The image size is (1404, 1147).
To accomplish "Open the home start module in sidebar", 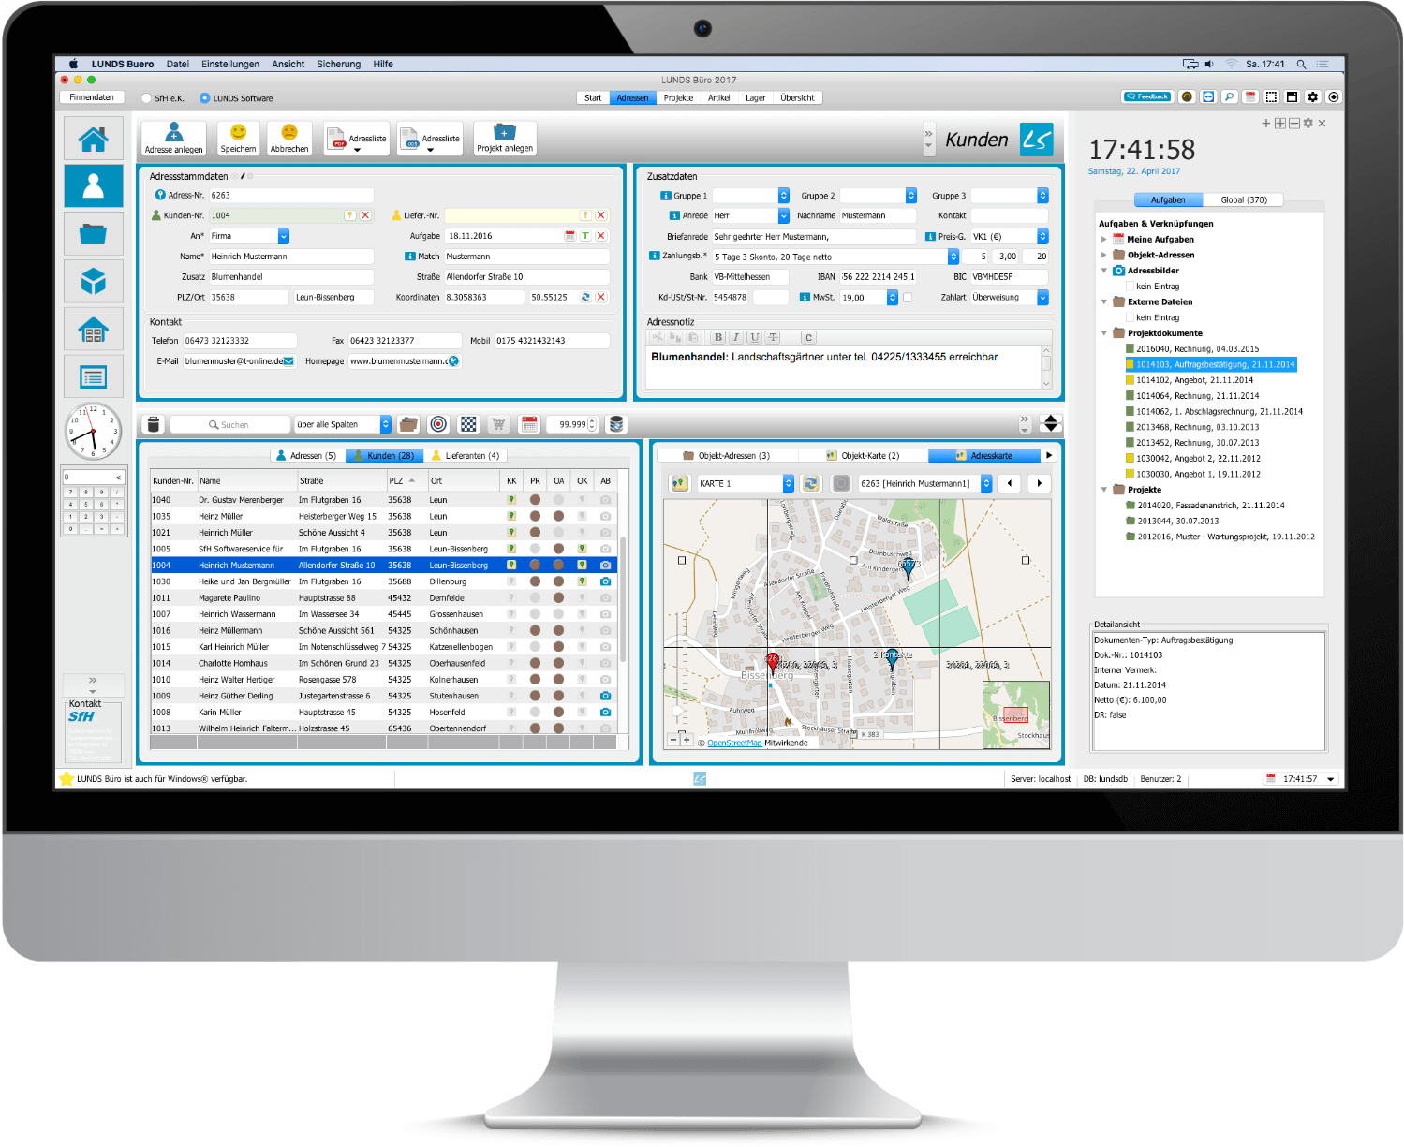I will [93, 139].
